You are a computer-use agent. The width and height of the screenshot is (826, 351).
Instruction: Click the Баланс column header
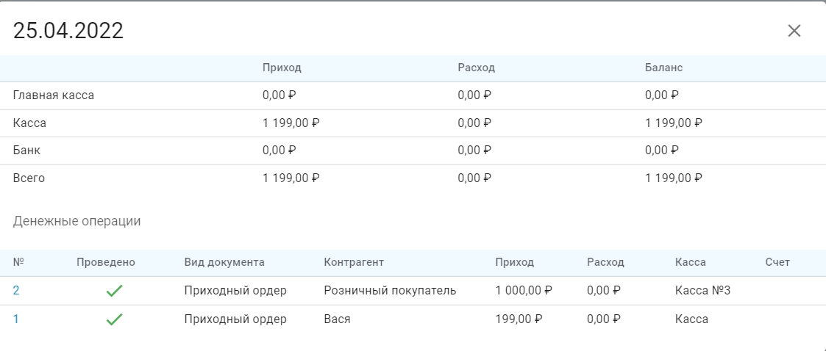[x=663, y=68]
